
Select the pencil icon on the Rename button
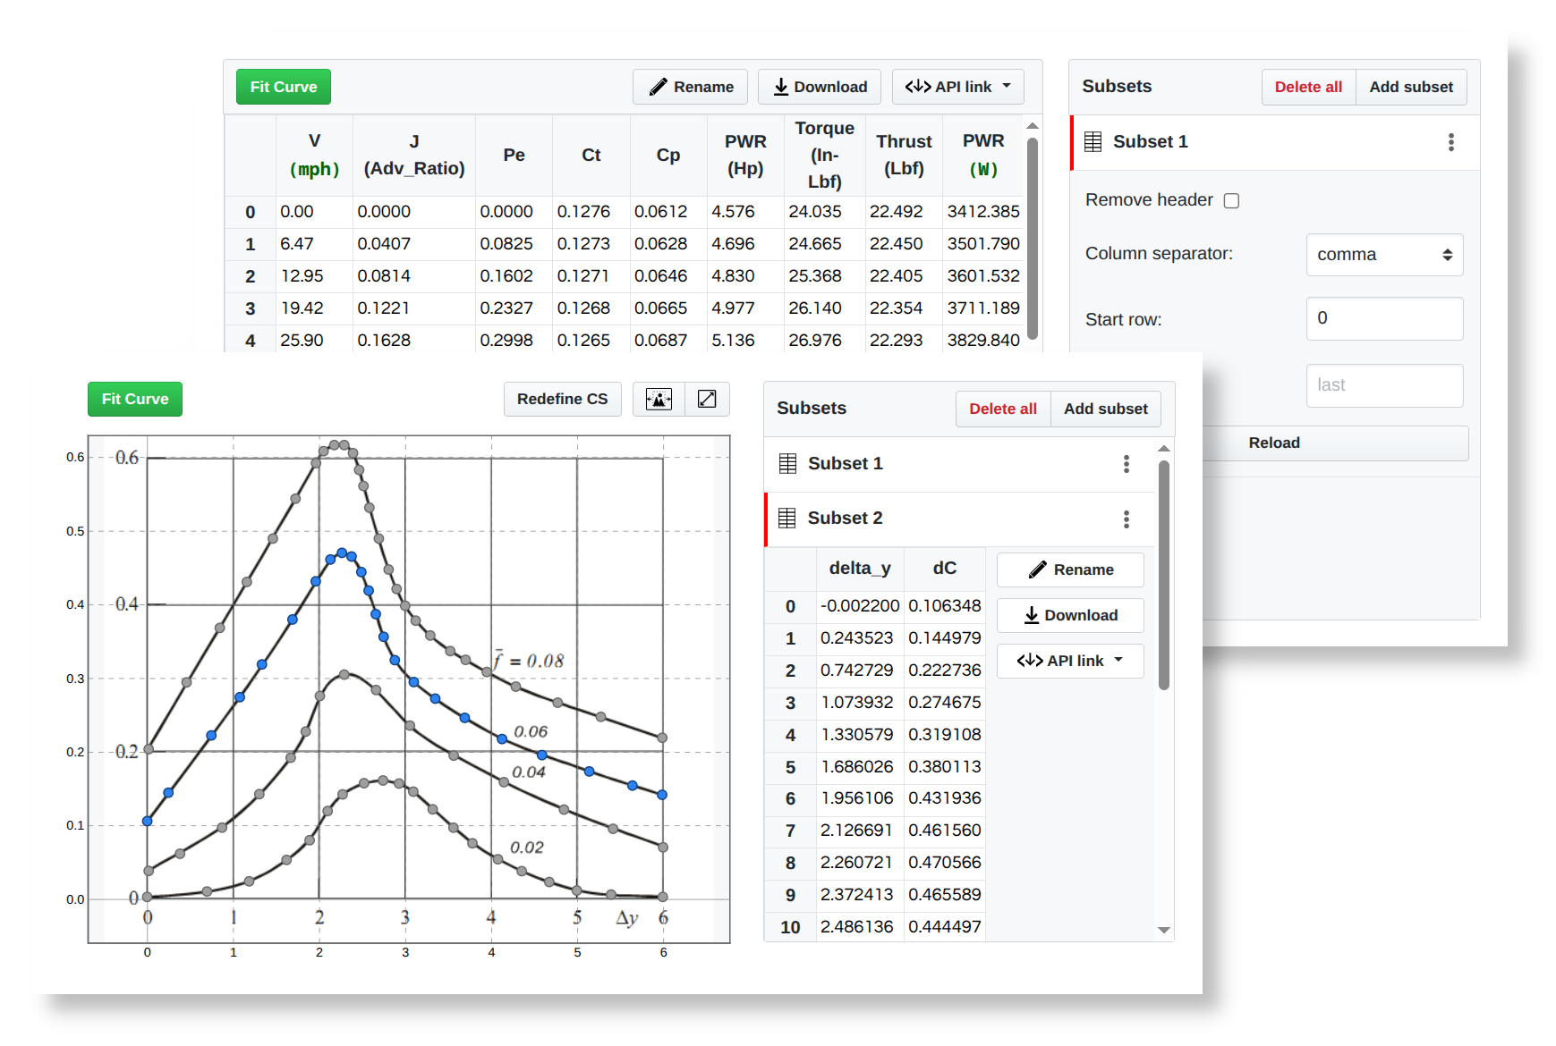click(x=1036, y=569)
